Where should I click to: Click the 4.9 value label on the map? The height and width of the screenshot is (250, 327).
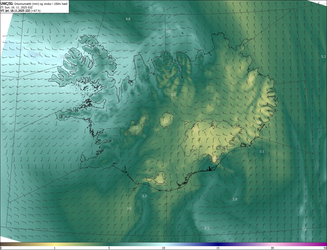62,117
